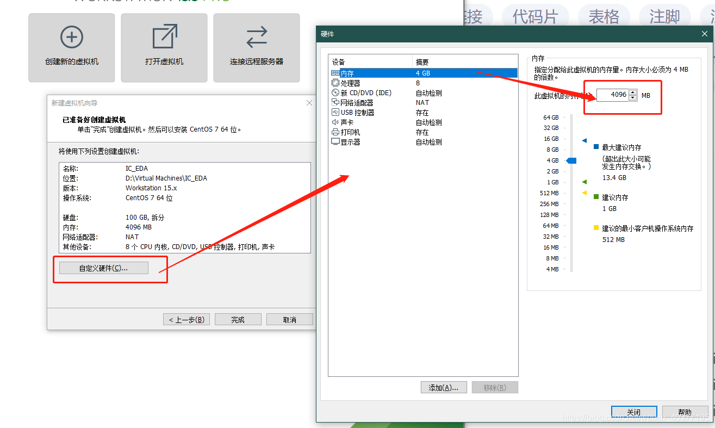
Task: Click the Connect Remote Server arrows icon
Action: [x=257, y=37]
